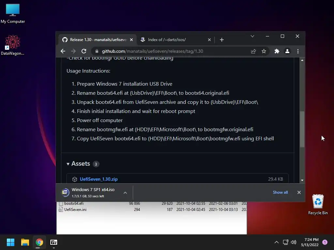Open Chrome extensions puzzle icon
Screen dimensions: 334x250
277,51
